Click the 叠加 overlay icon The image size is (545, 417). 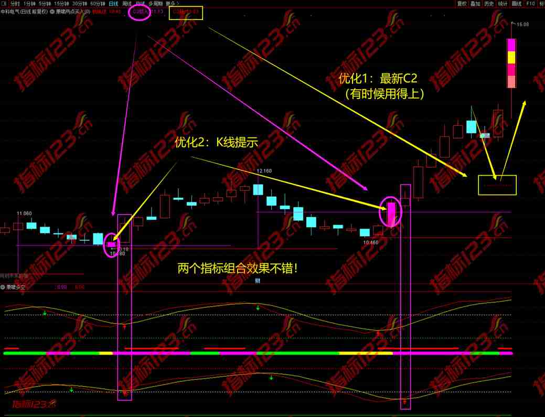pyautogui.click(x=475, y=4)
